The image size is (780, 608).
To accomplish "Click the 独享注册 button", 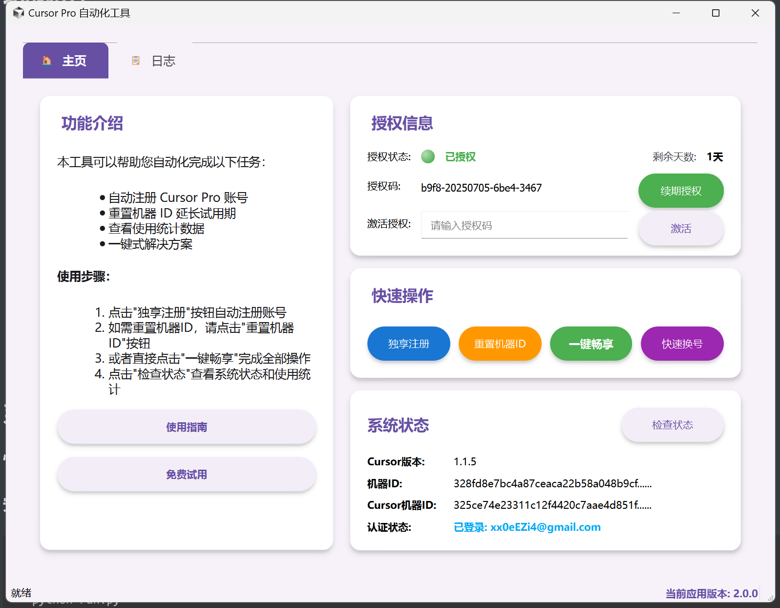I will 408,344.
